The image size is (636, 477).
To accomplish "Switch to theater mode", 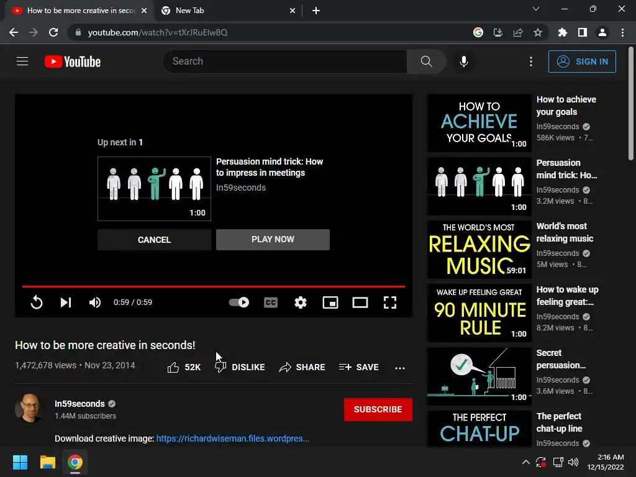I will [360, 302].
